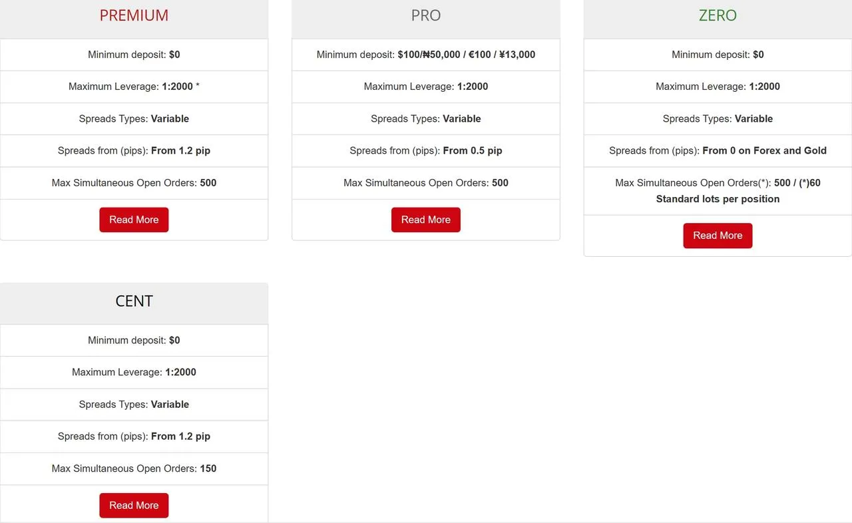The height and width of the screenshot is (523, 852).
Task: Click the PRO deposit row listing ₦50,000
Action: tap(426, 55)
